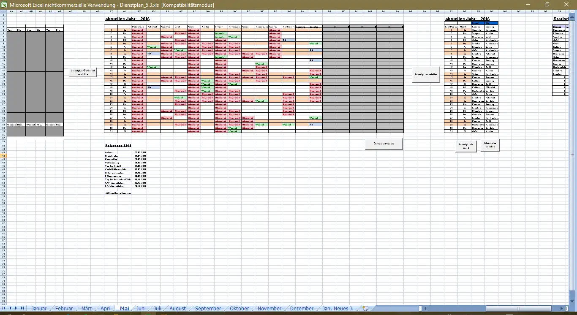The width and height of the screenshot is (577, 315).
Task: Select the Dezember sheet tab
Action: point(302,309)
